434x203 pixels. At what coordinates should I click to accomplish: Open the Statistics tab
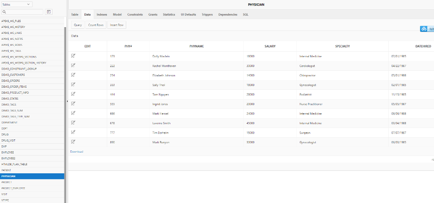[169, 14]
